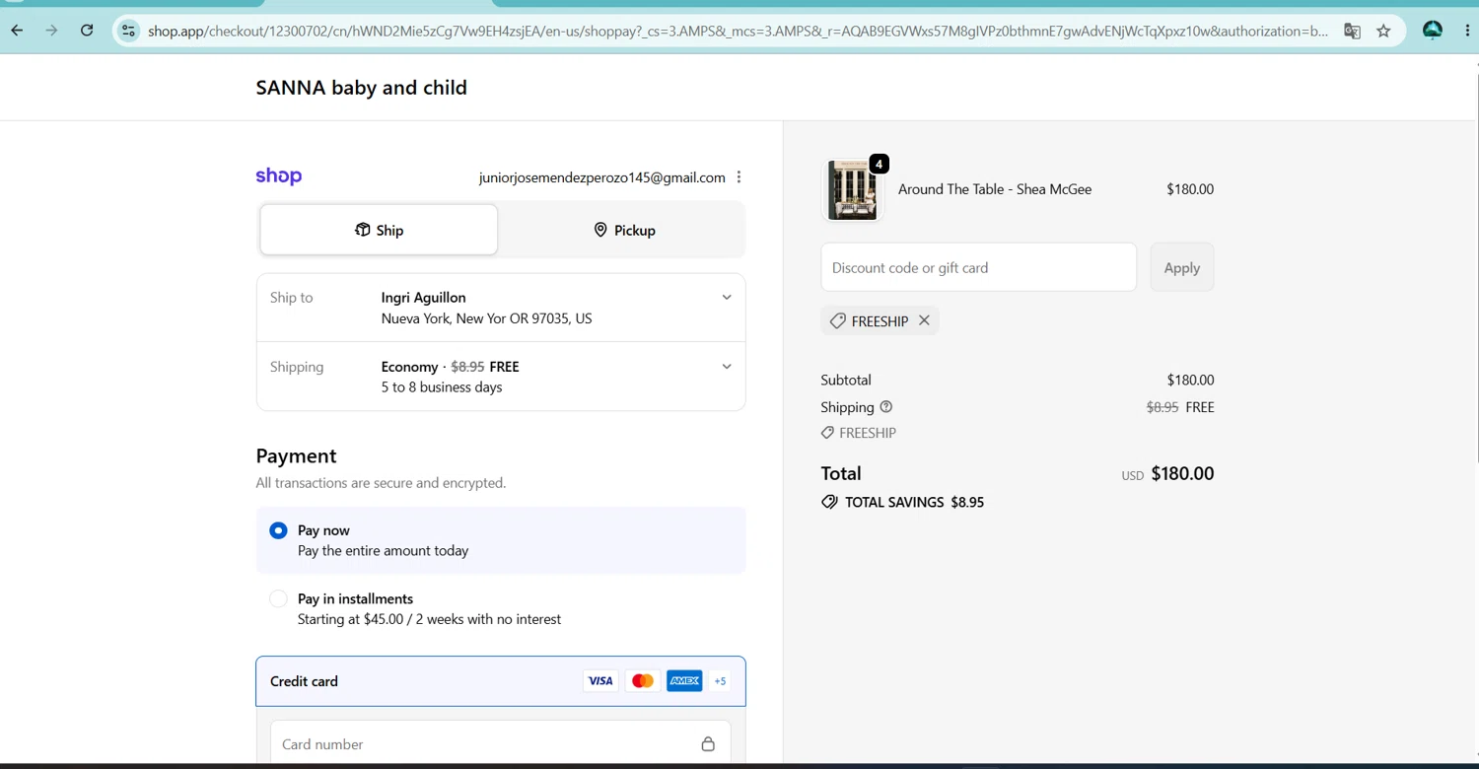This screenshot has height=769, width=1479.
Task: Click Apply discount button
Action: point(1181,267)
